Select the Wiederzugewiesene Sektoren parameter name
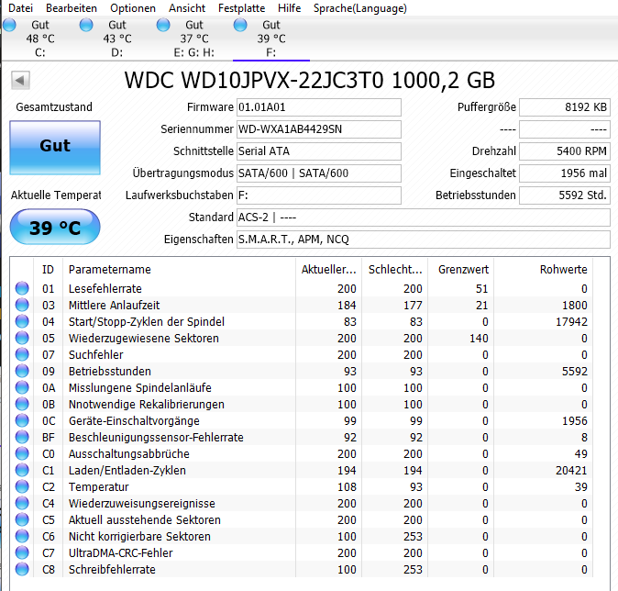 (143, 339)
